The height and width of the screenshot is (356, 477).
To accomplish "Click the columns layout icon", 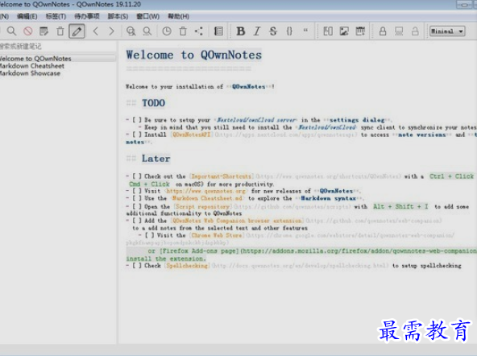I will click(328, 31).
